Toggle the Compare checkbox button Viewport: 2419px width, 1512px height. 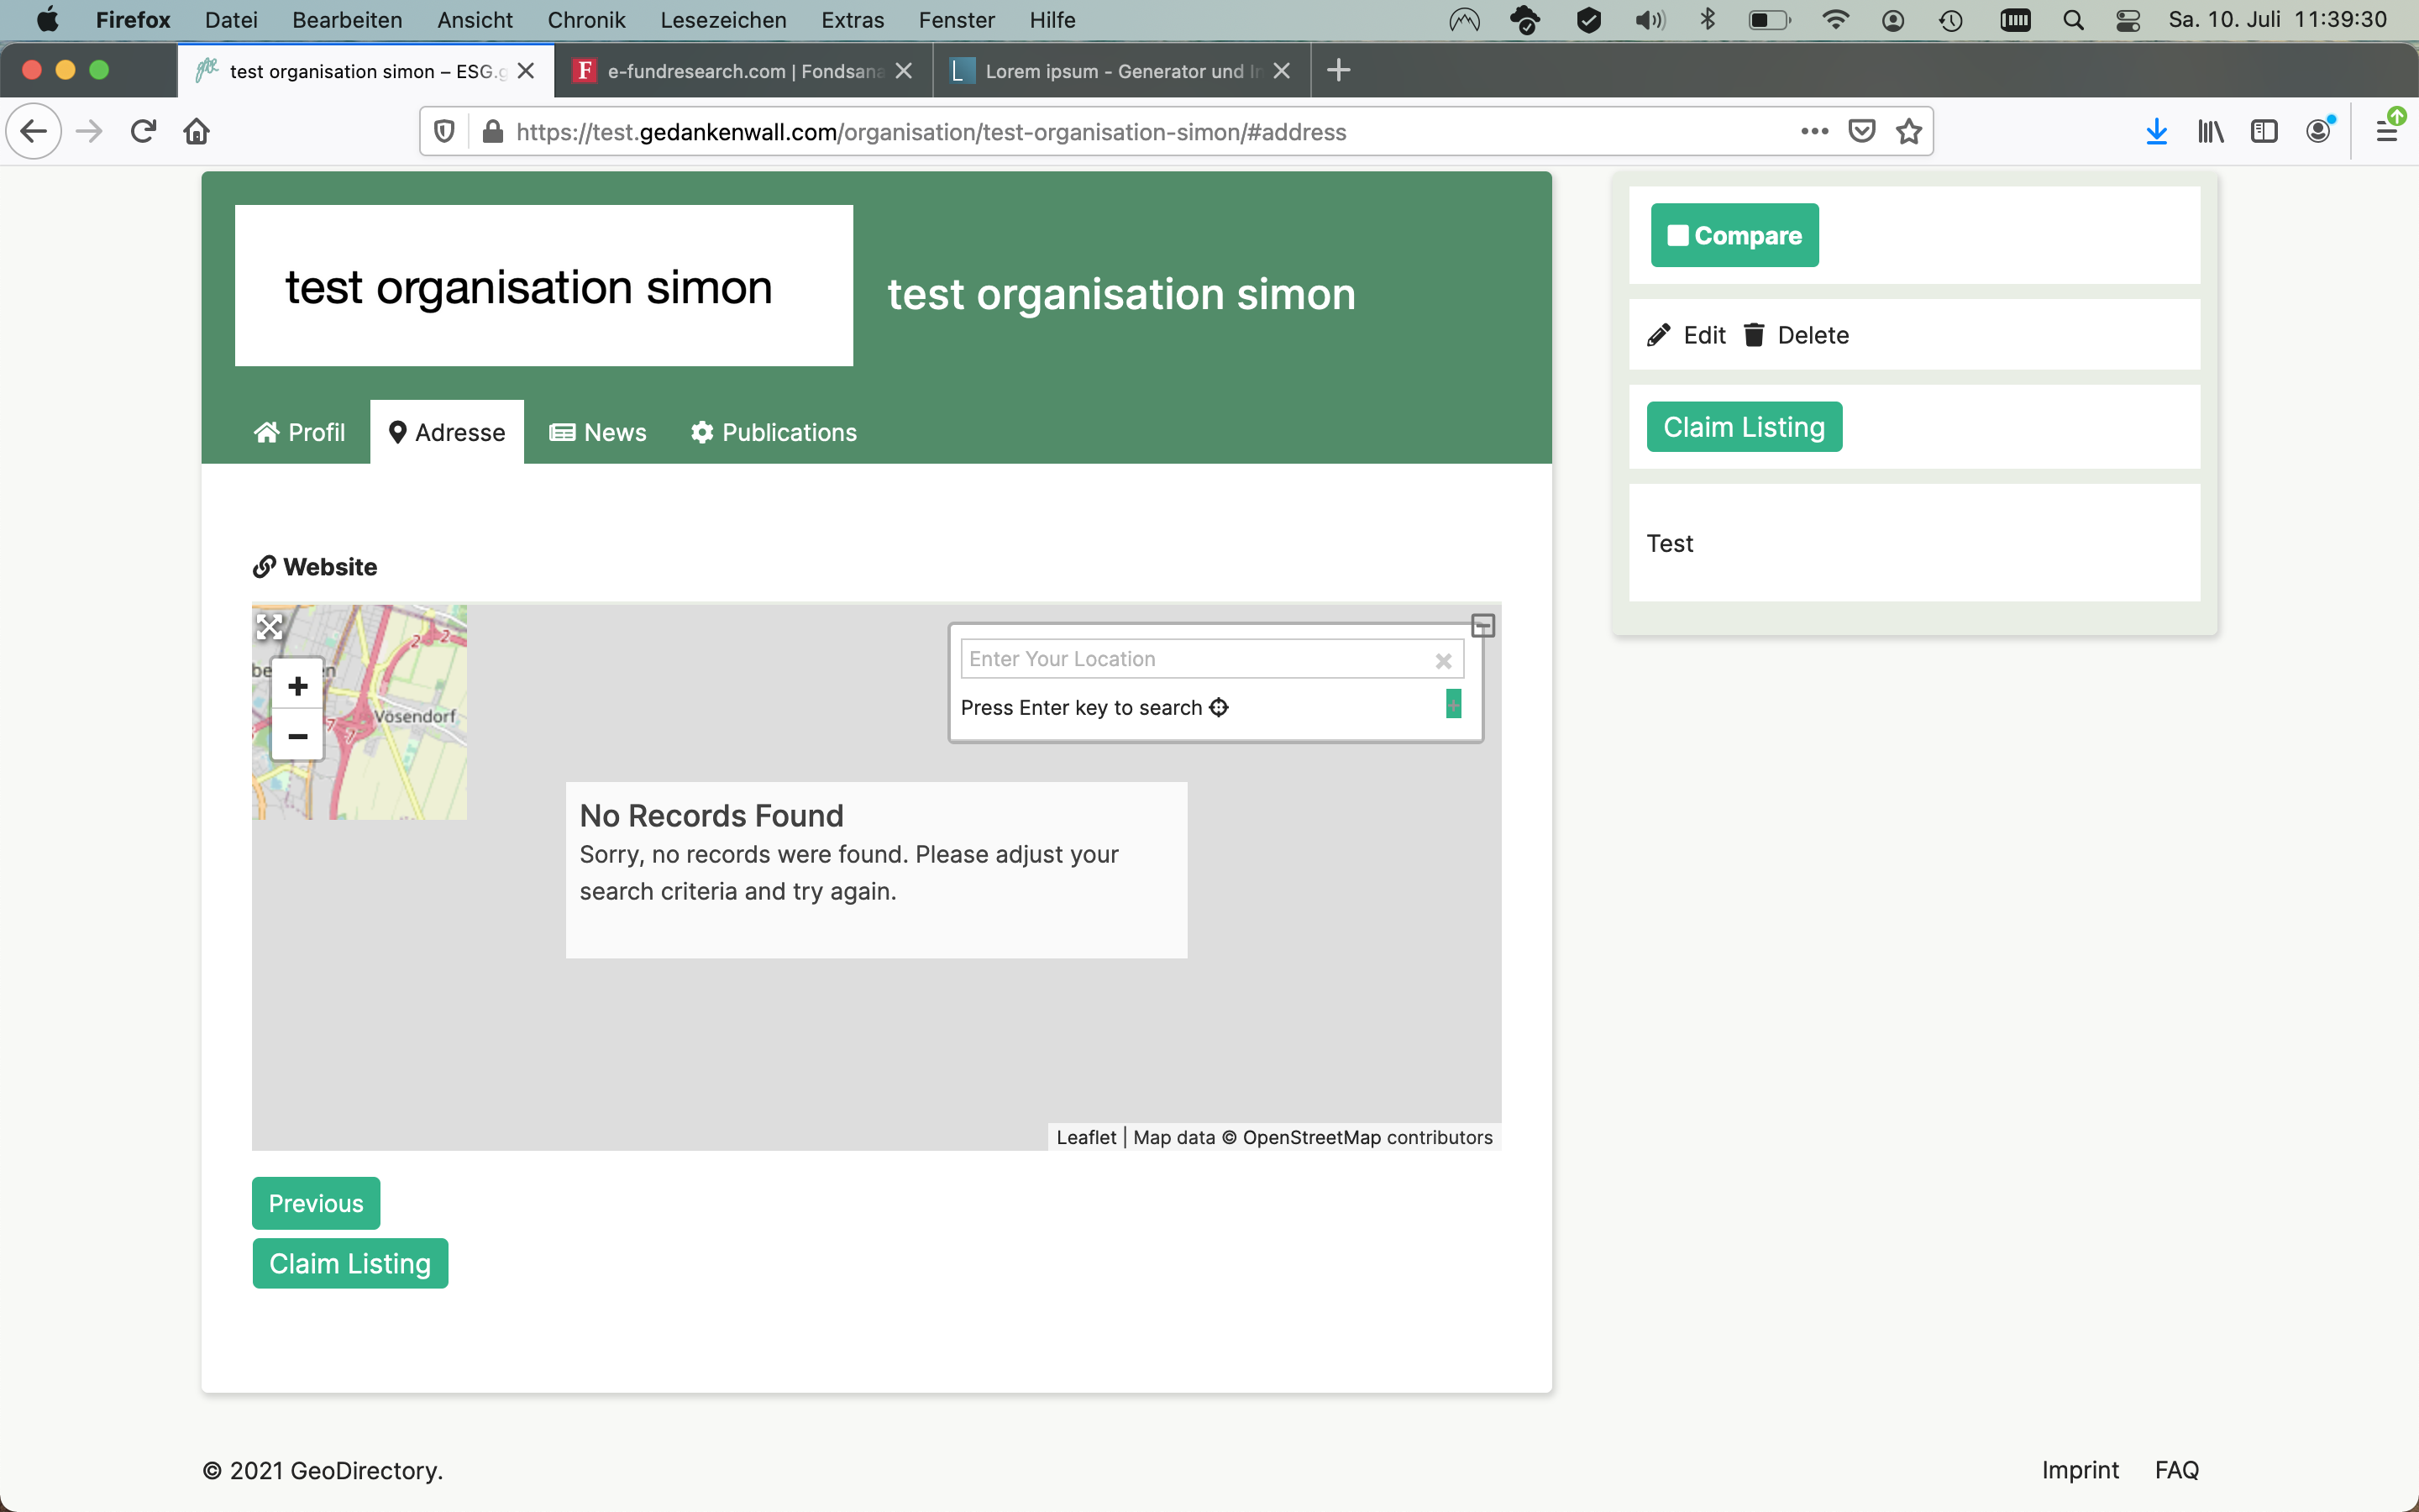(x=1734, y=236)
